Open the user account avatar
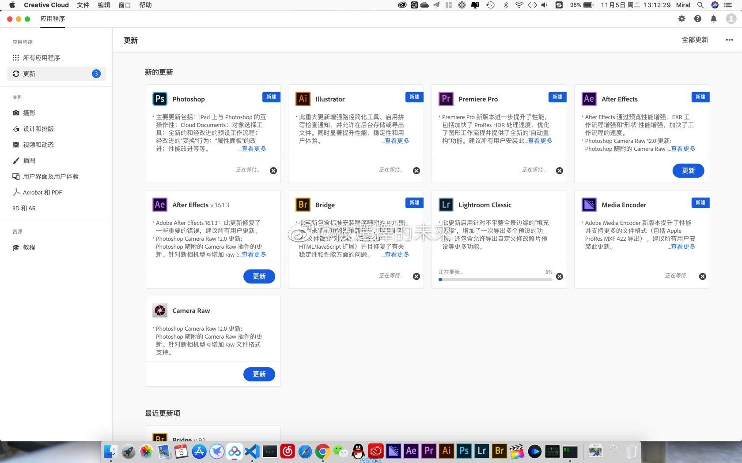 (x=731, y=19)
